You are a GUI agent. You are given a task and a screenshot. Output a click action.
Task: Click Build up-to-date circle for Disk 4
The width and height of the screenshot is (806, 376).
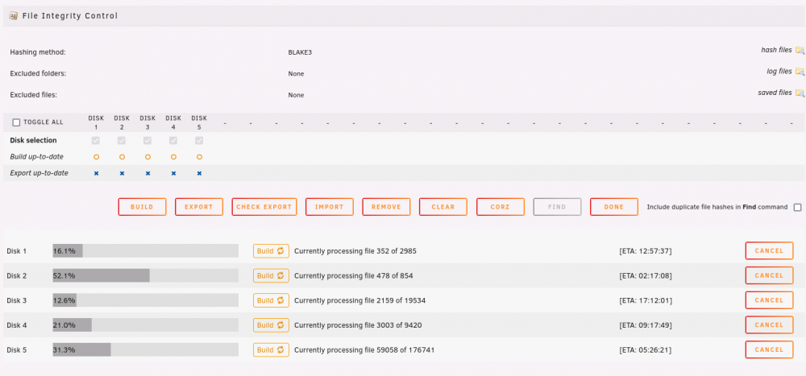point(173,157)
